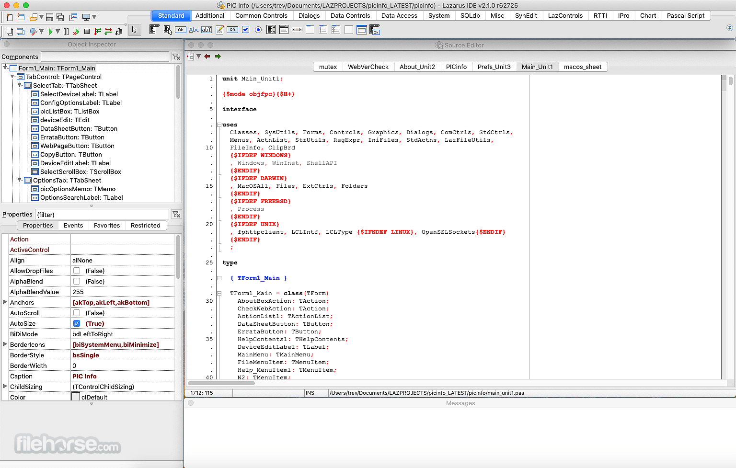Open the Common Controls palette tab

261,15
